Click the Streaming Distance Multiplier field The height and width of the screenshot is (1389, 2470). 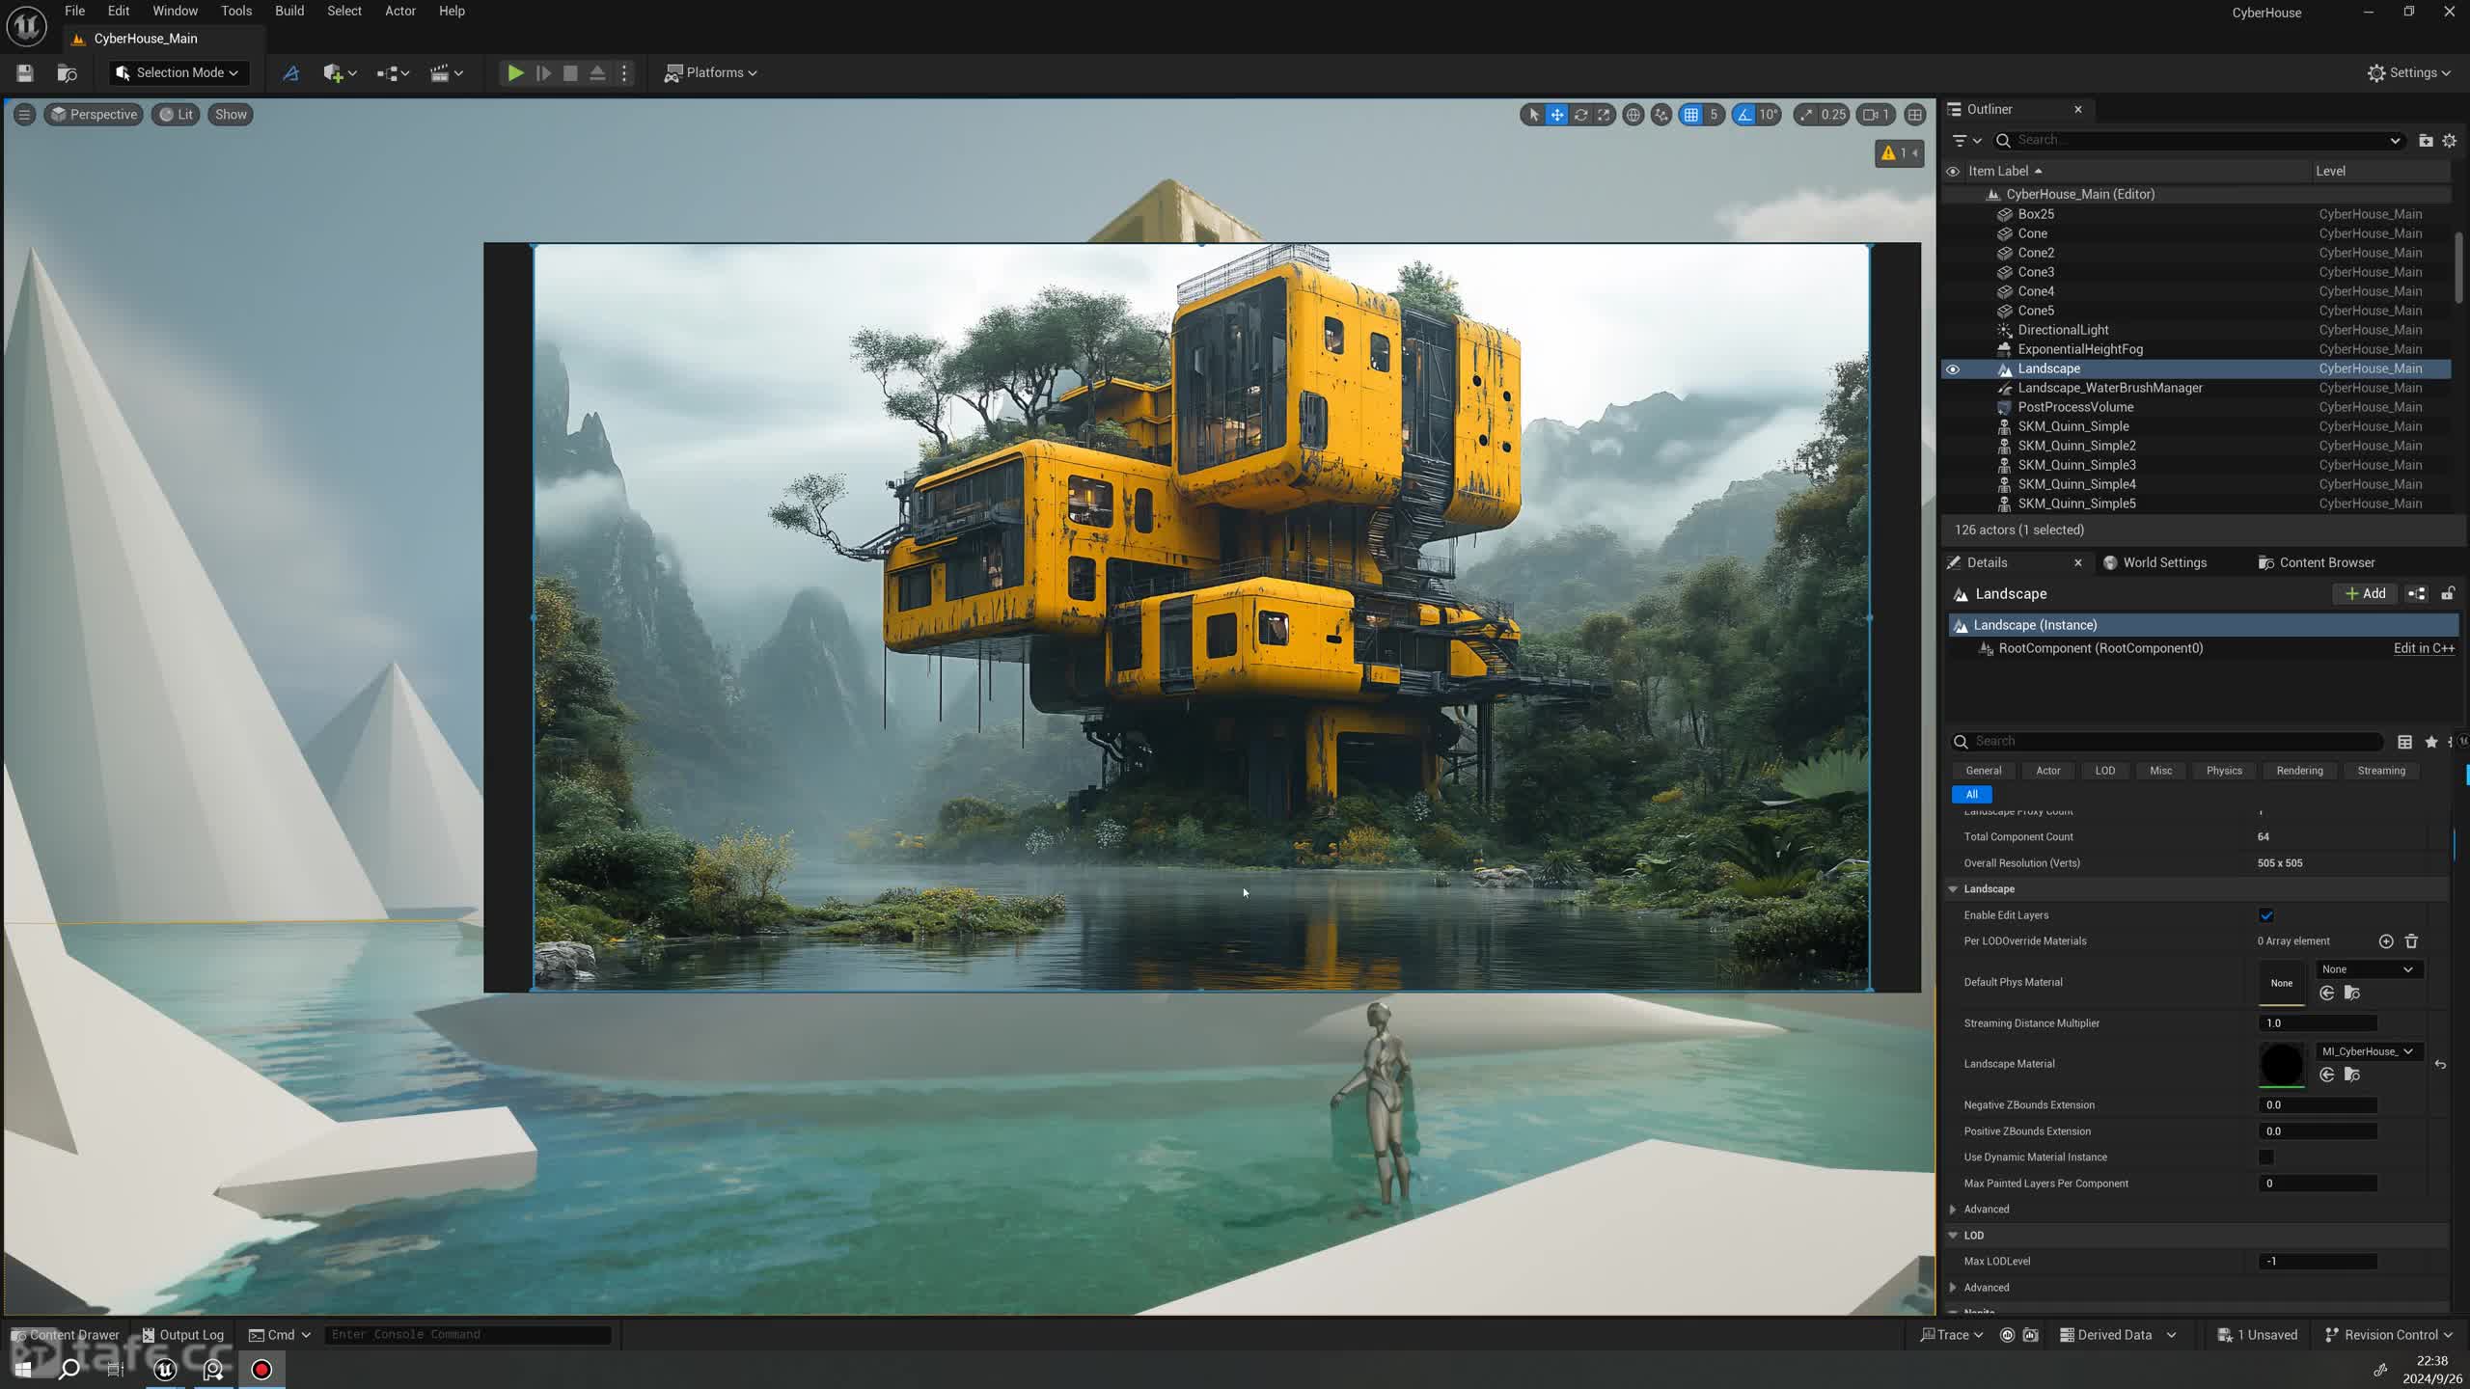(x=2318, y=1022)
